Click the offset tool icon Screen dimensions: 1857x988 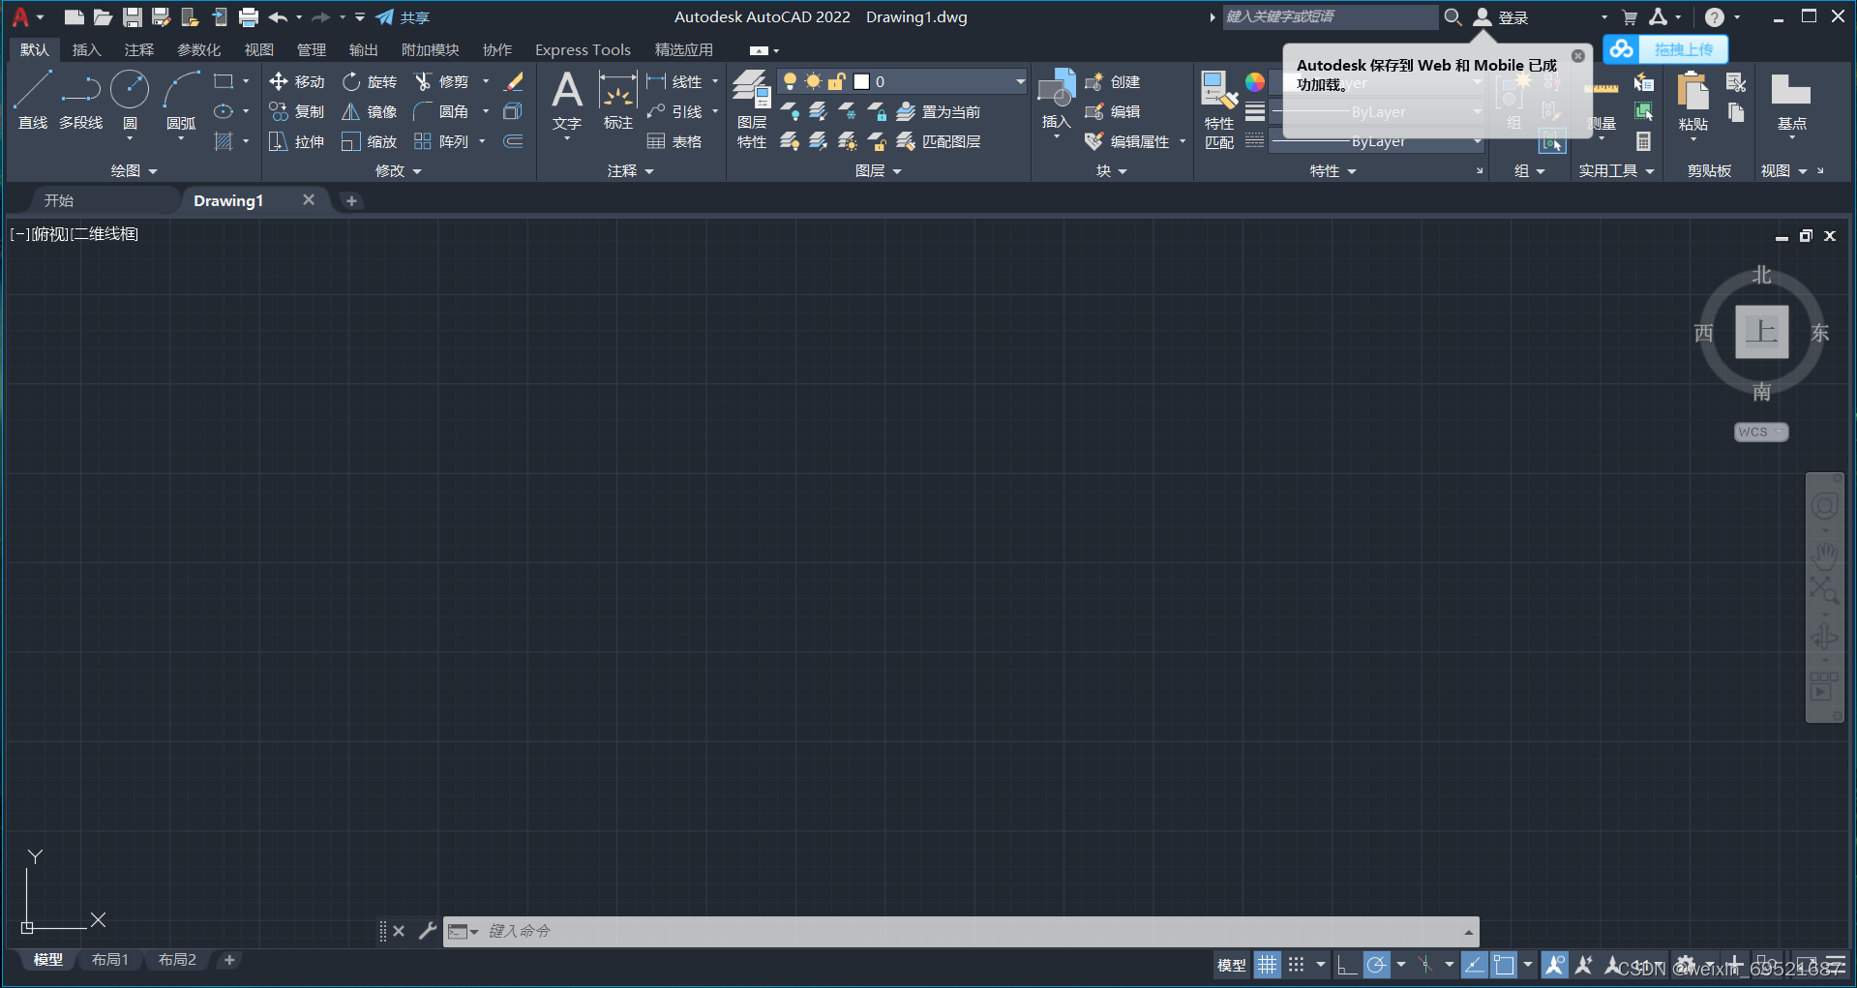(514, 142)
